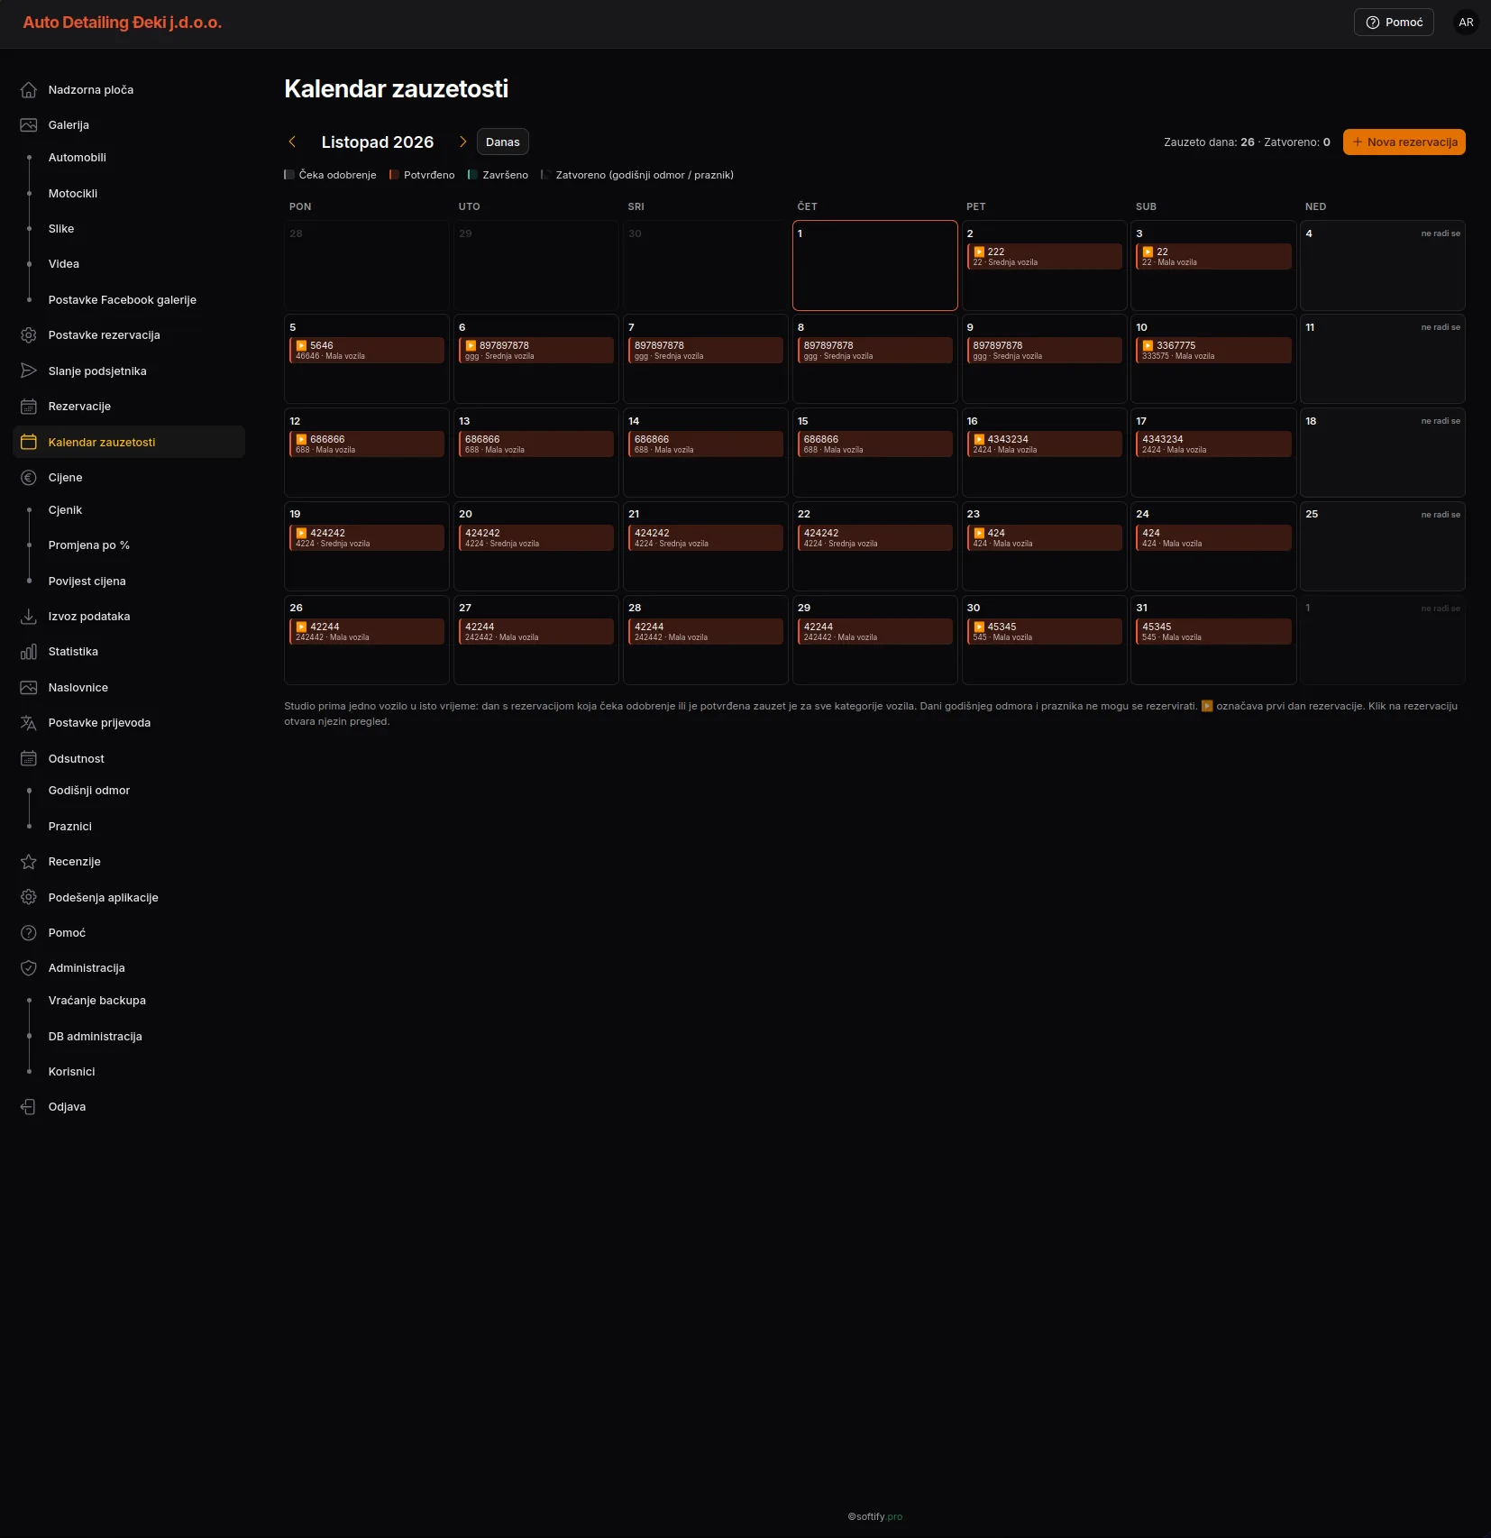Screen dimensions: 1491x1538
Task: Click the Naslovnice picture icon
Action: [29, 688]
